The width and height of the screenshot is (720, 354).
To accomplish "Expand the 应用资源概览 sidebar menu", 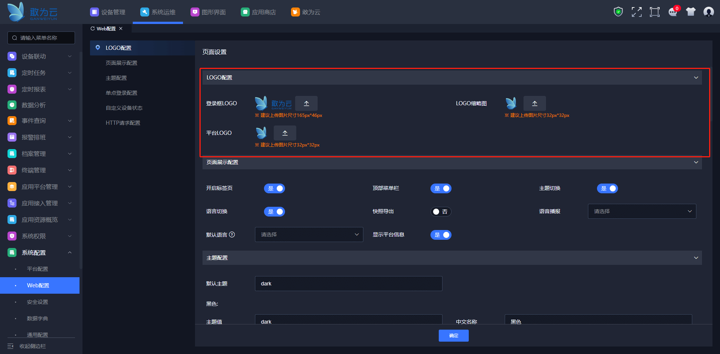I will point(40,220).
